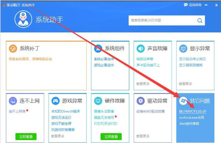Click the Driver Genius logo in title bar
The width and height of the screenshot is (221, 143).
pyautogui.click(x=3, y=5)
